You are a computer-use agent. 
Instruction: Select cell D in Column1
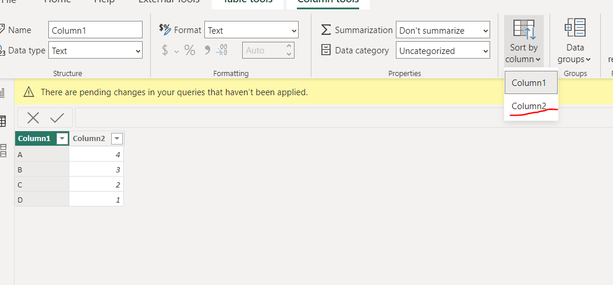click(42, 200)
